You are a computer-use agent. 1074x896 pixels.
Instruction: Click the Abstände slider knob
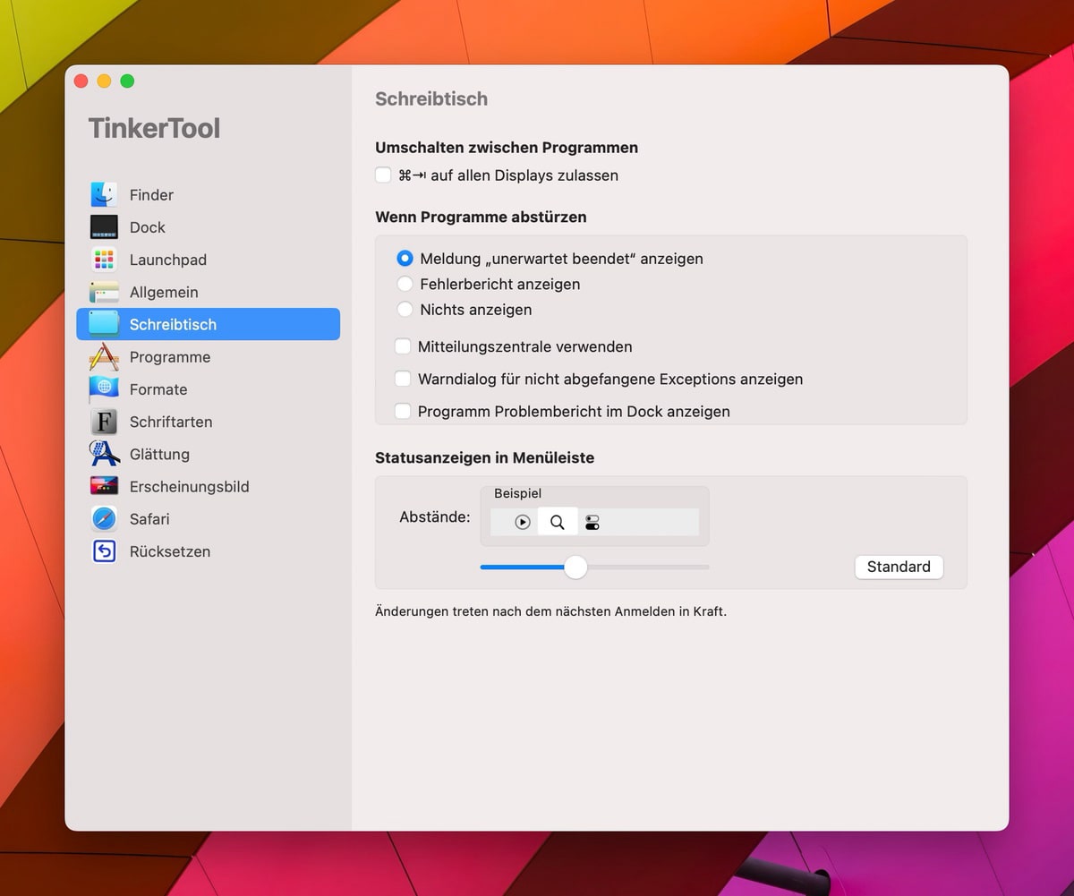(575, 567)
